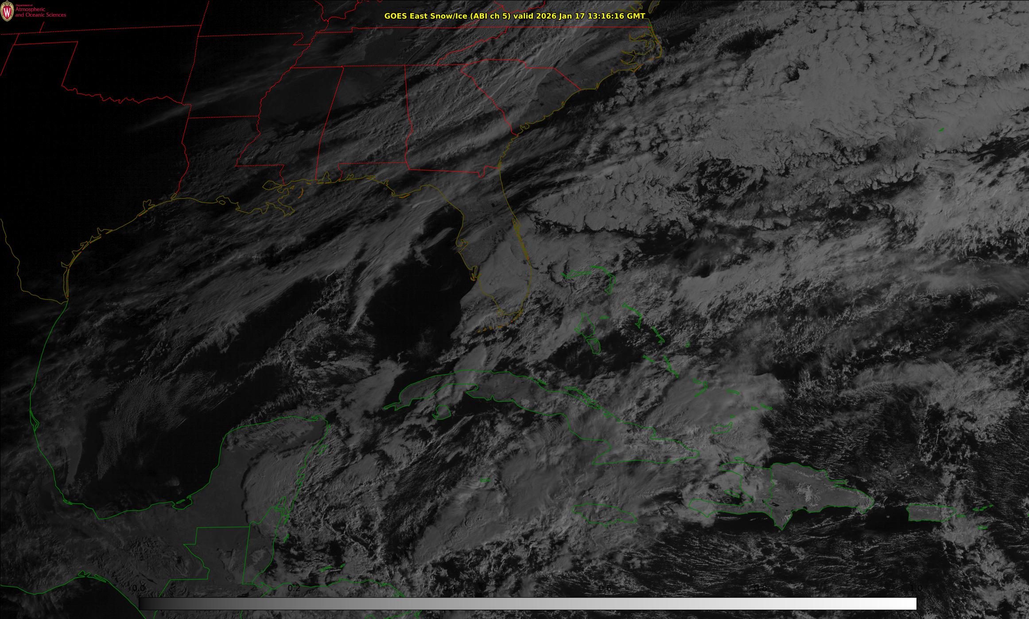
Task: Click the Jamaica island outline
Action: click(604, 514)
